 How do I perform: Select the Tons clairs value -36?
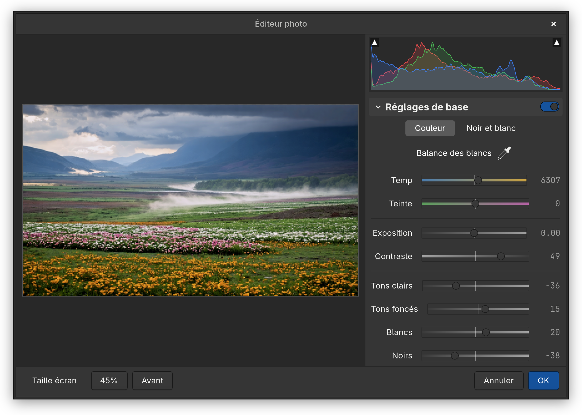[553, 286]
